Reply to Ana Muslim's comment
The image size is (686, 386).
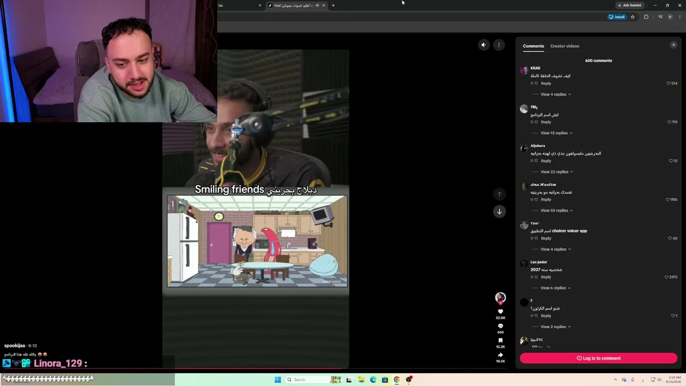[546, 199]
